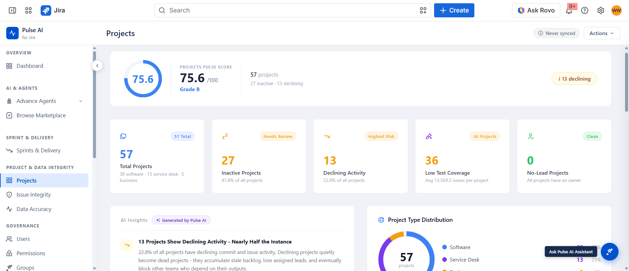
Task: Click the Inactive Projects sleep icon
Action: [225, 136]
